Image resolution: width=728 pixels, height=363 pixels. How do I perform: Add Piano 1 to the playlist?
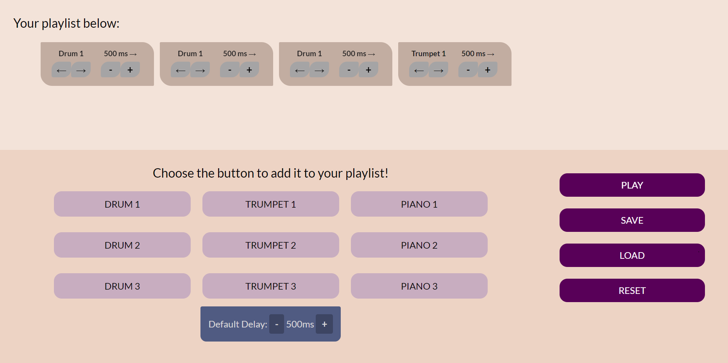pyautogui.click(x=419, y=204)
